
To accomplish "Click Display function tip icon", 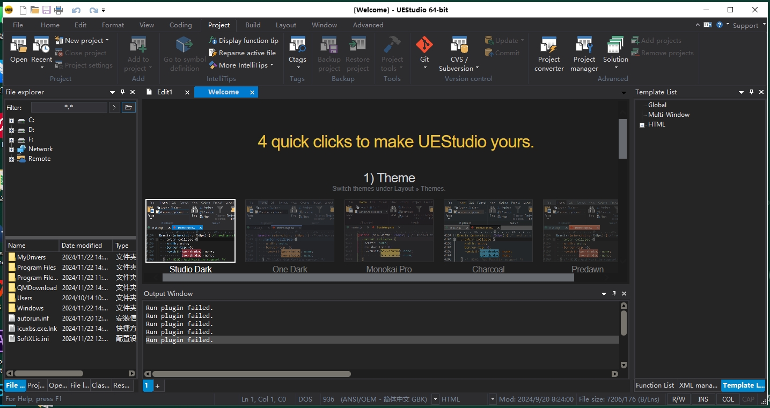I will tap(213, 40).
